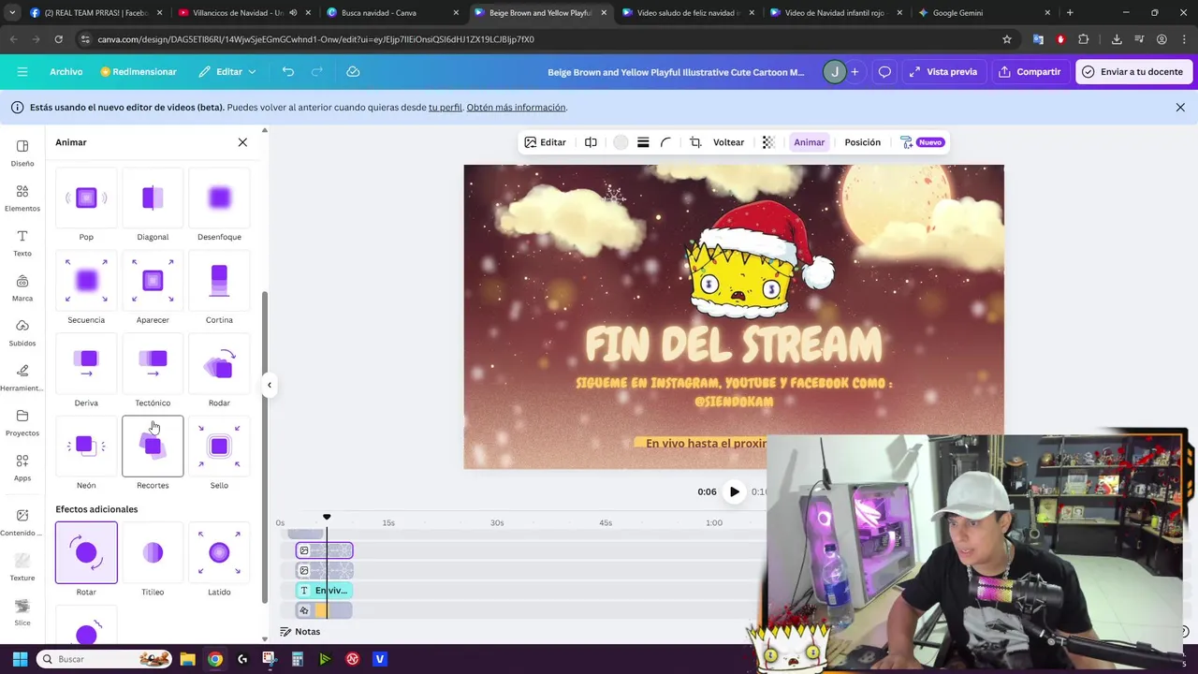Open the Subidos sidebar tab
1198x674 pixels.
tap(22, 332)
